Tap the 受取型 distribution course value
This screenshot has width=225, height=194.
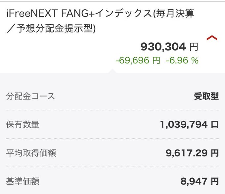pos(206,97)
